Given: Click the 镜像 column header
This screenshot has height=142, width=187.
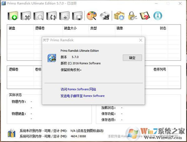Looking at the screenshot, I should click(x=120, y=28).
